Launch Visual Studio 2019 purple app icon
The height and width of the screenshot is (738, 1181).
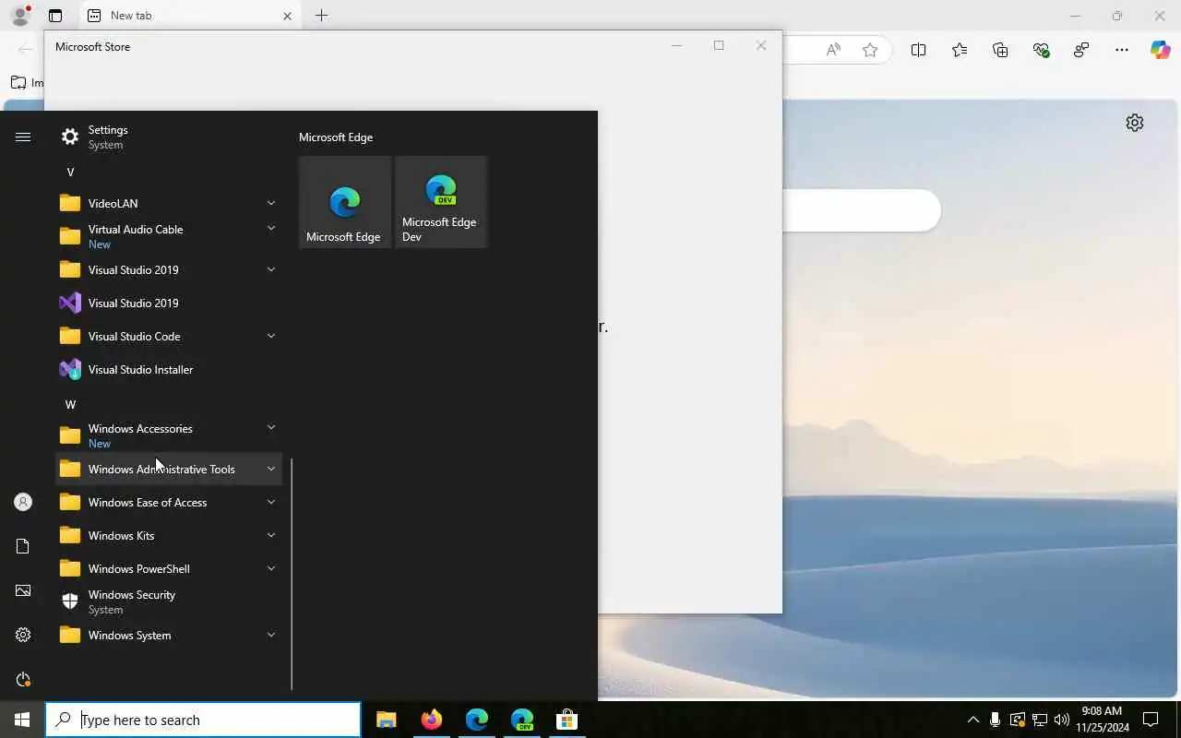pyautogui.click(x=70, y=303)
